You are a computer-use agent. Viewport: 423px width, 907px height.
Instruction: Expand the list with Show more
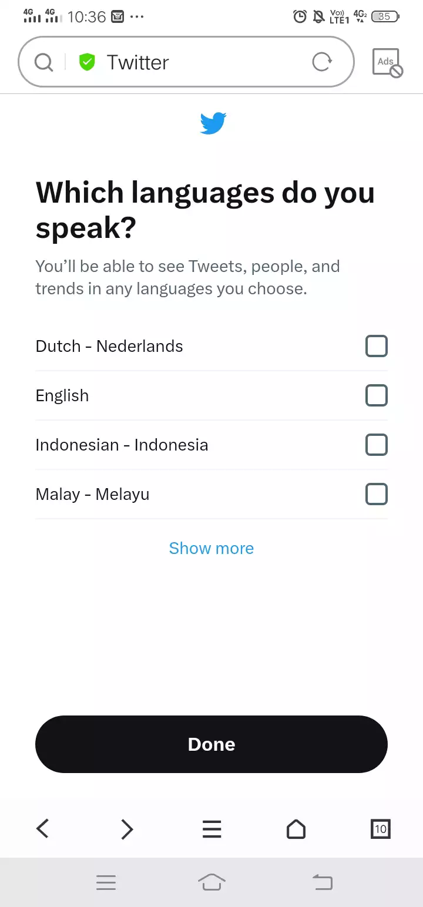(x=211, y=548)
